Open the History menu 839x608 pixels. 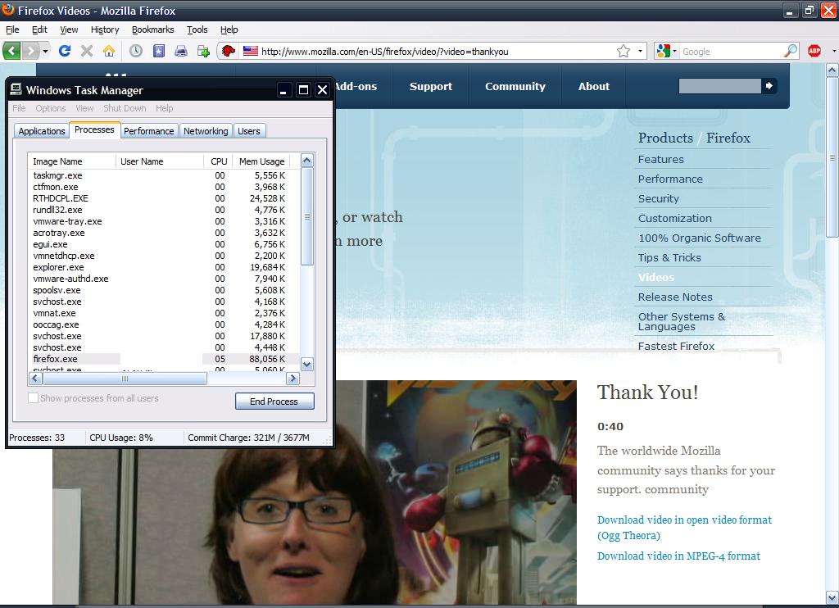(x=104, y=29)
